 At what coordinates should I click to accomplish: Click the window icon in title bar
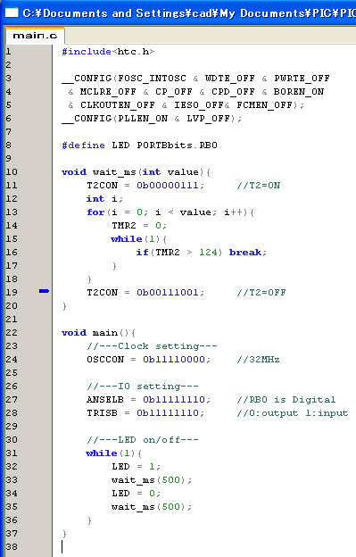(x=12, y=13)
